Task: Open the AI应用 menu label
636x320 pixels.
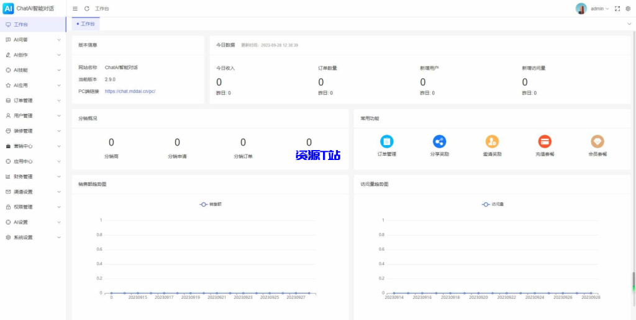Action: 20,86
